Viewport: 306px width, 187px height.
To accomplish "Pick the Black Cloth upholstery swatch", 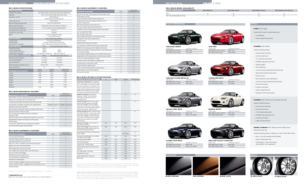I will click(233, 166).
